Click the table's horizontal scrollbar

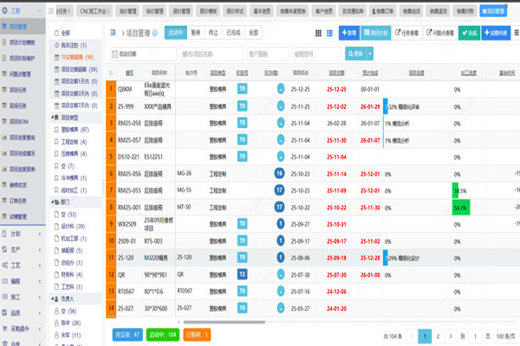tap(224, 322)
